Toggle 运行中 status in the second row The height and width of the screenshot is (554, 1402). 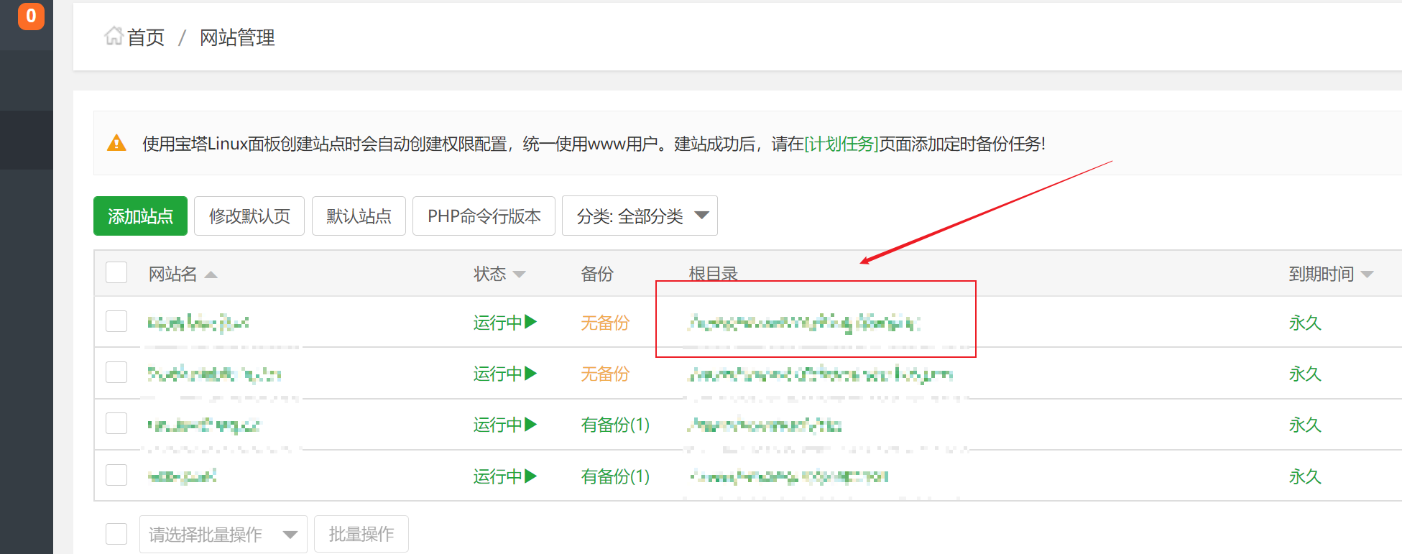tap(505, 374)
